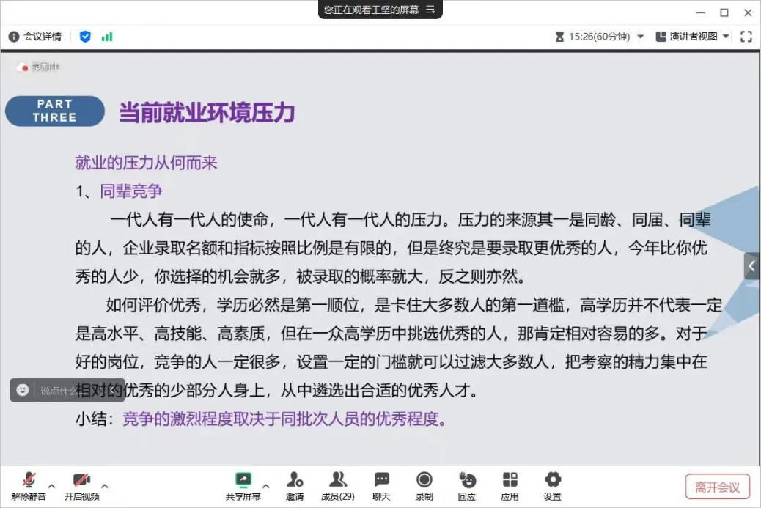
Task: Turn on camera via 开启视频
Action: coord(81,481)
